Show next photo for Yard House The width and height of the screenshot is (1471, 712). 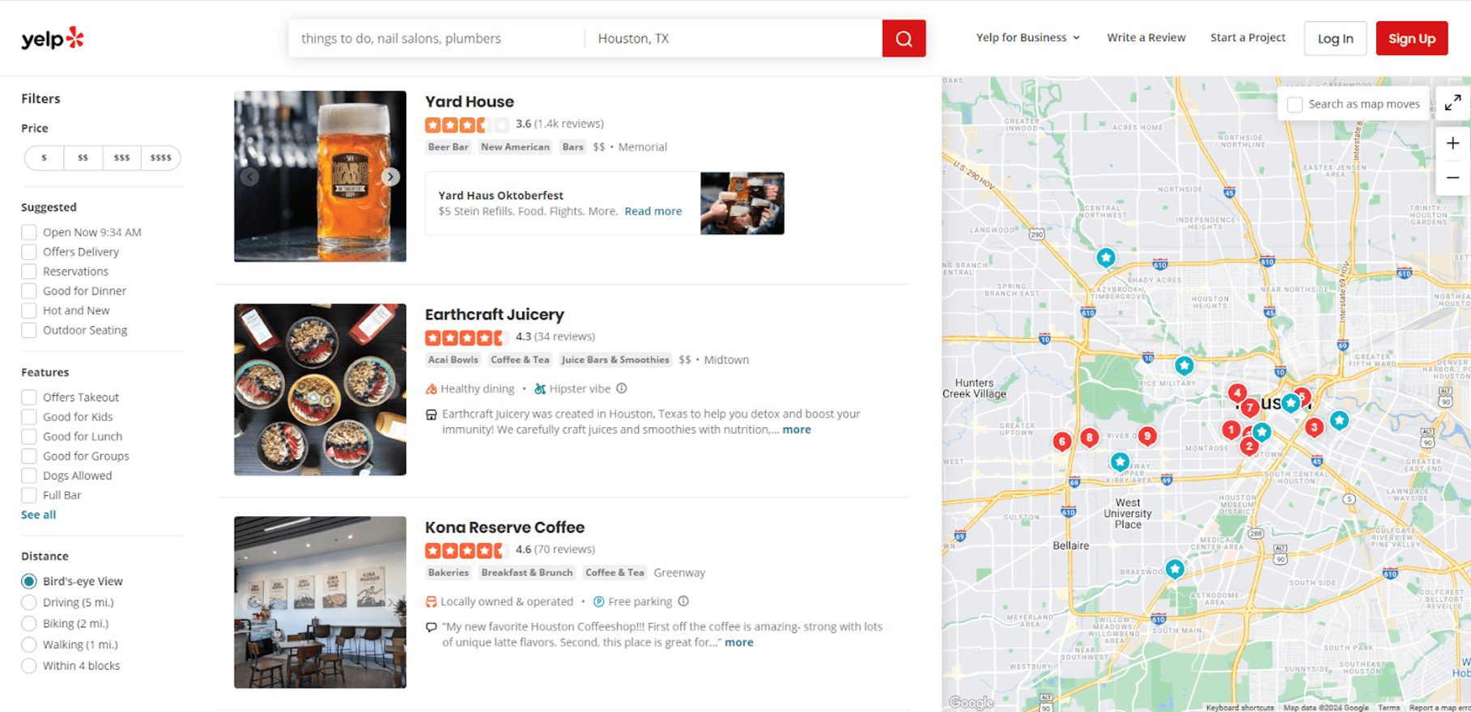tap(390, 176)
